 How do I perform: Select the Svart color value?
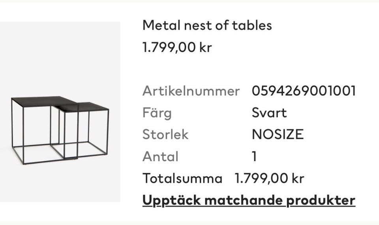[x=269, y=113]
